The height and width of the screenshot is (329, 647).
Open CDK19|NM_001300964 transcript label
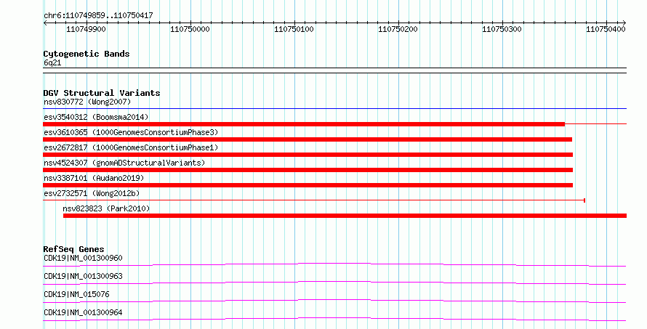click(83, 312)
